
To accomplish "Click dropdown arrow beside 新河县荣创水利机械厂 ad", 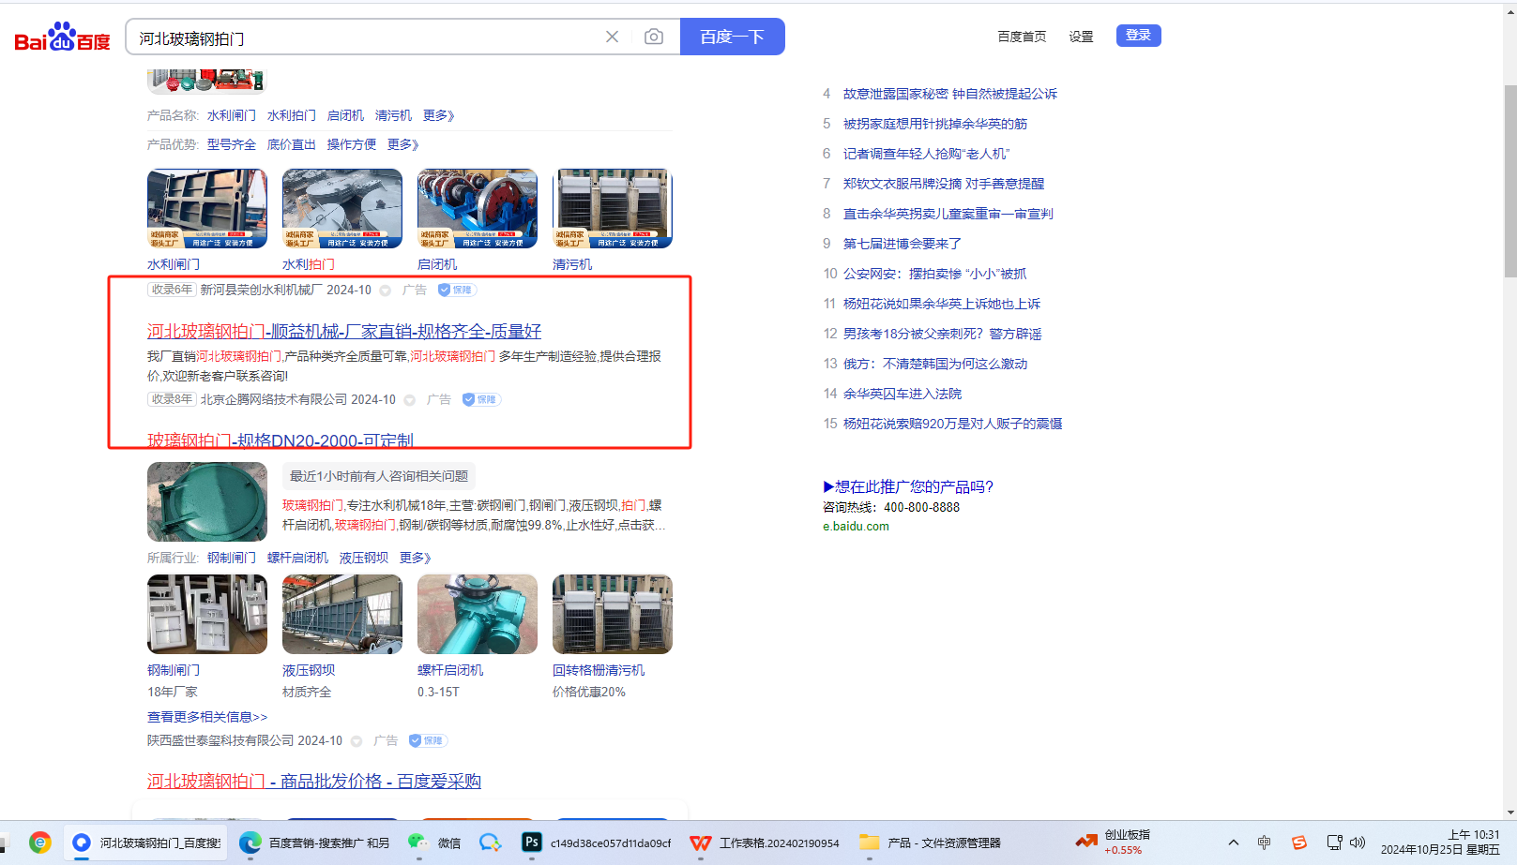I will (385, 291).
